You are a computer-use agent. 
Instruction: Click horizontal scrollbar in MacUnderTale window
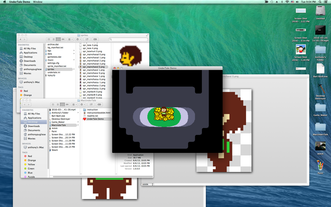pyautogui.click(x=103, y=176)
